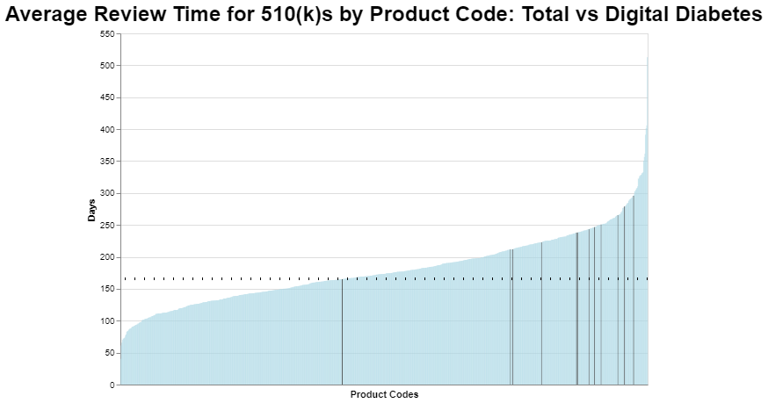Image resolution: width=768 pixels, height=403 pixels.
Task: Click the shortest bar at far left
Action: 121,369
